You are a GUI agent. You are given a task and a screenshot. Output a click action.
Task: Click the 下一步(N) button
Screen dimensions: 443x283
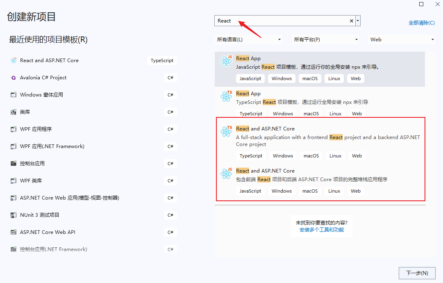pos(417,273)
